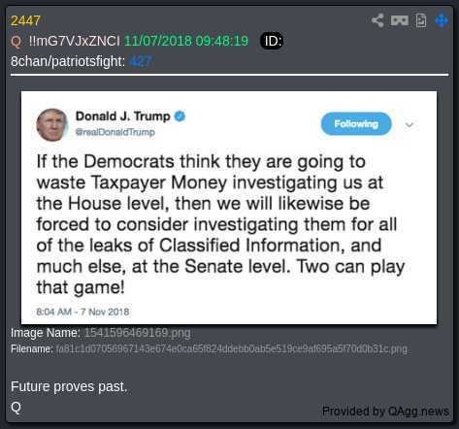Click the green 11/07/2018 09:48:19 timestamp
Screen dimensions: 459x429
(186, 41)
